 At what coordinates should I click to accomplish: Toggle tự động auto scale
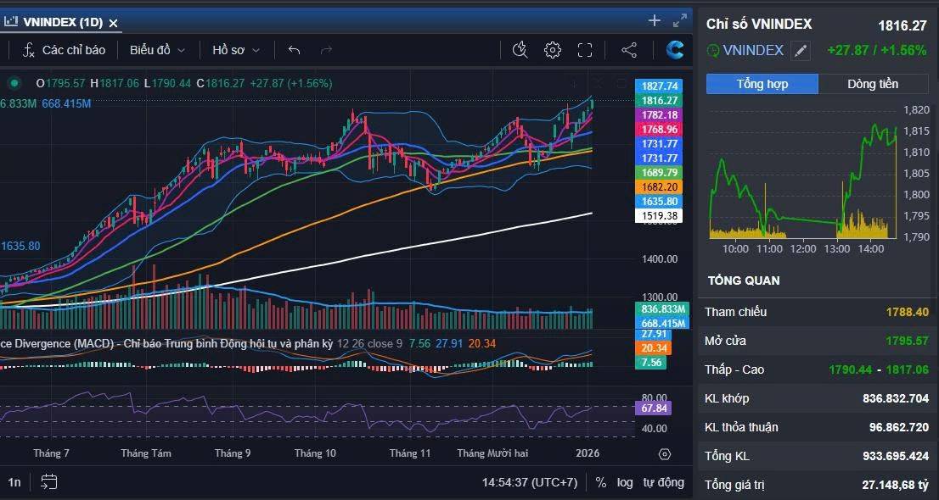click(x=663, y=482)
